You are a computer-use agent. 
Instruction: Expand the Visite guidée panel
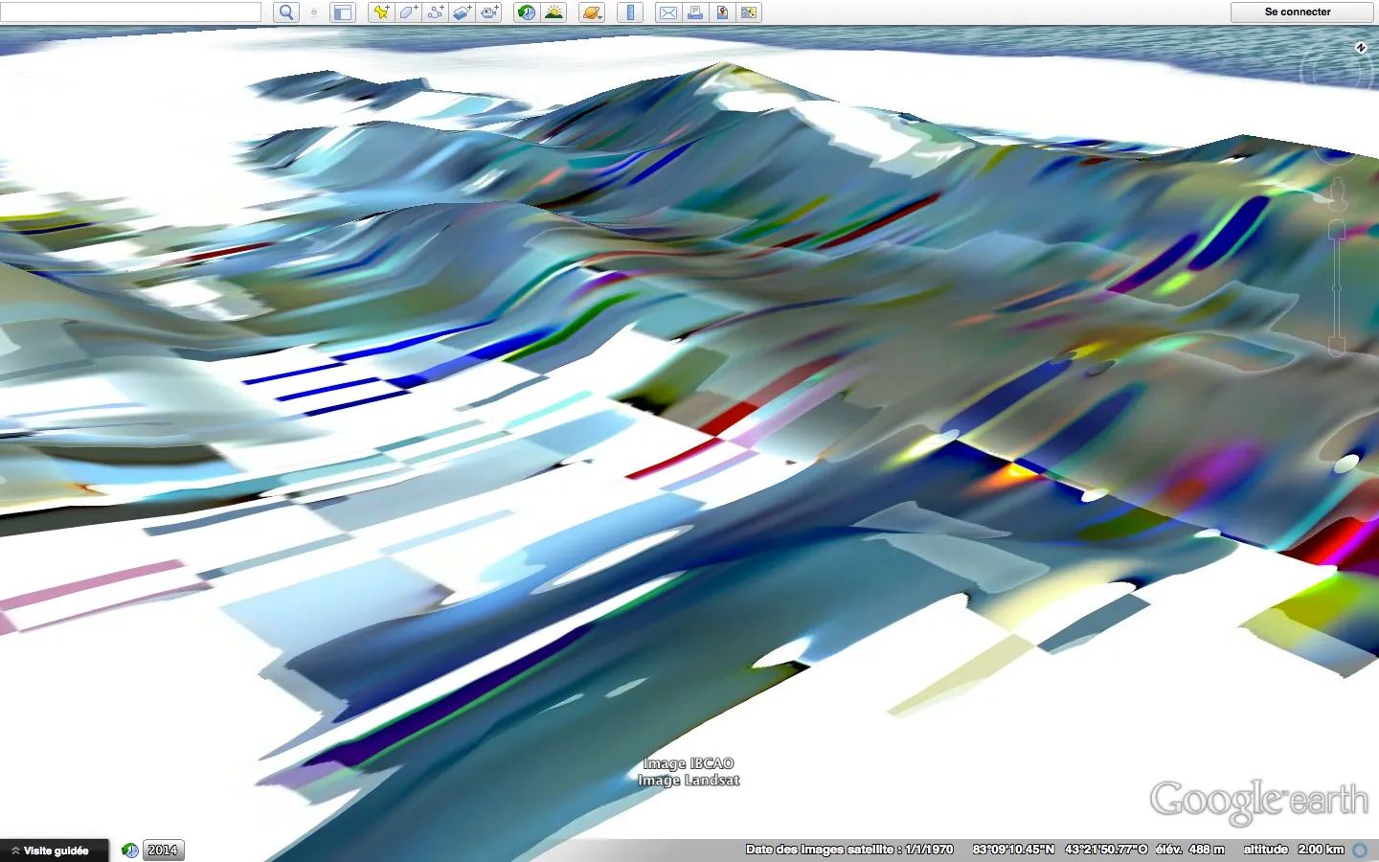tap(55, 851)
